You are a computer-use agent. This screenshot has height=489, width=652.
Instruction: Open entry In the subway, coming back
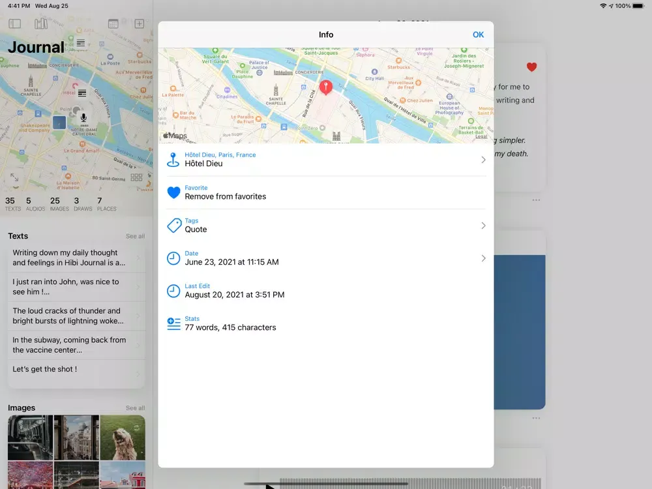pyautogui.click(x=76, y=345)
